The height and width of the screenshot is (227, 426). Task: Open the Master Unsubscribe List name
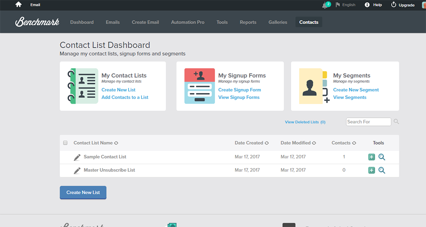pos(109,170)
